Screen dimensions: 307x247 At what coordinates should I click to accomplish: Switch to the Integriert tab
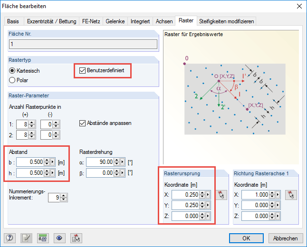(x=140, y=21)
